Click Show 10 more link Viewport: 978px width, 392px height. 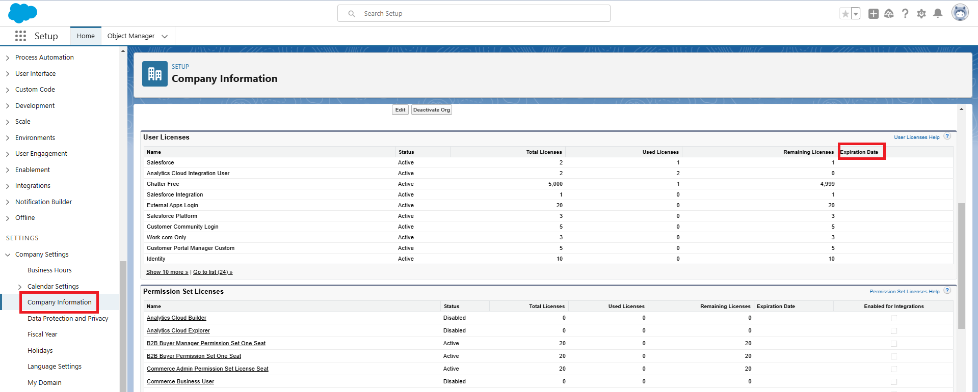[x=167, y=272]
